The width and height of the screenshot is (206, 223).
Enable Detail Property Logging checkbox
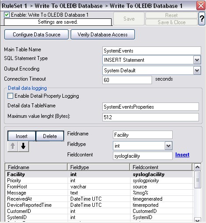(x=10, y=96)
